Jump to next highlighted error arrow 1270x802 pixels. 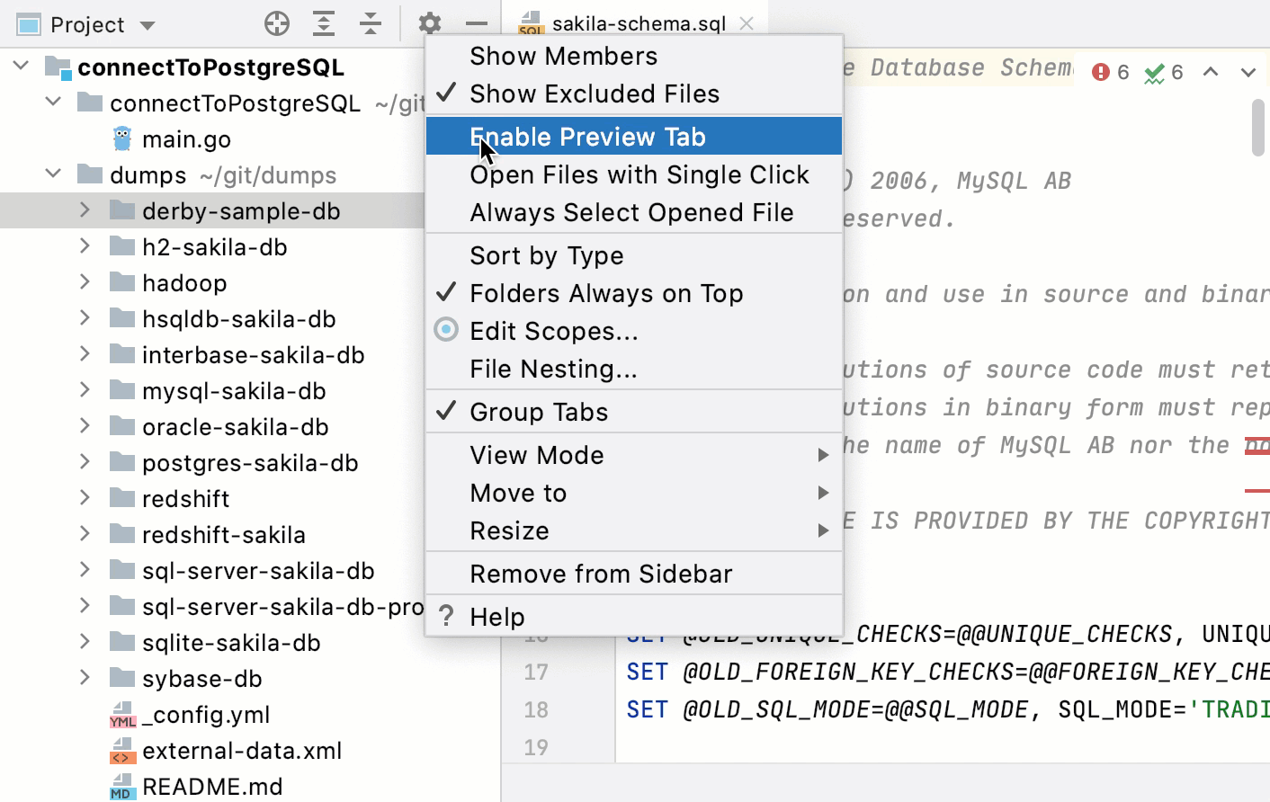point(1248,72)
